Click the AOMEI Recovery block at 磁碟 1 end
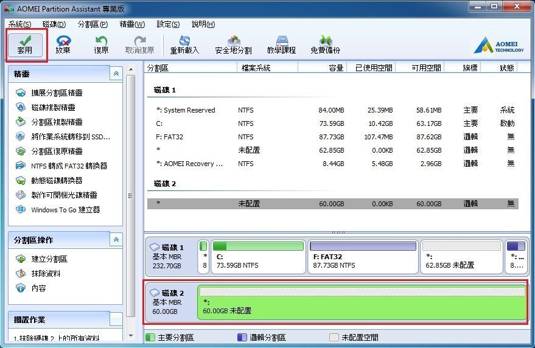Image resolution: width=535 pixels, height=348 pixels. click(516, 257)
